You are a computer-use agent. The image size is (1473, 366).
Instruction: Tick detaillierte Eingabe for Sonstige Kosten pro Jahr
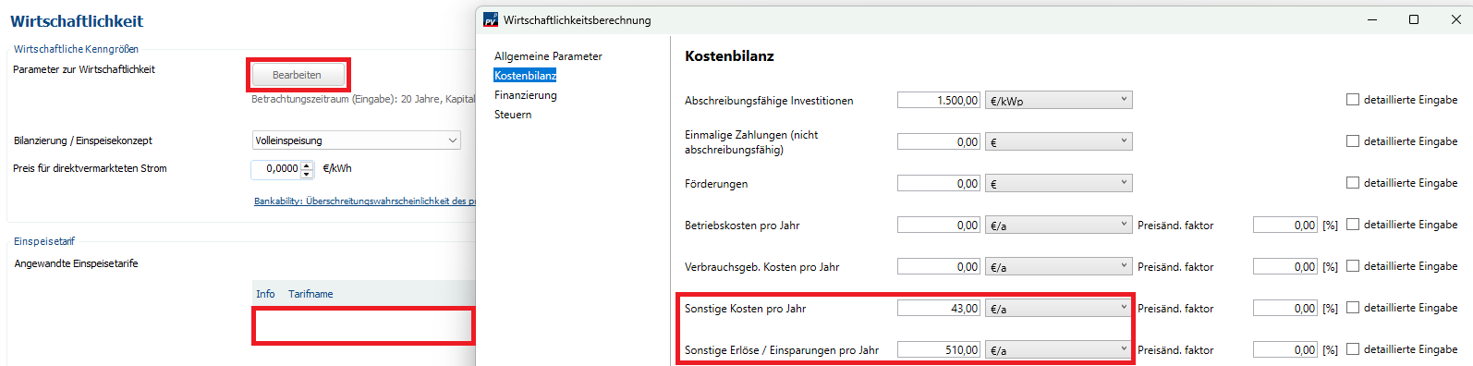click(x=1353, y=308)
